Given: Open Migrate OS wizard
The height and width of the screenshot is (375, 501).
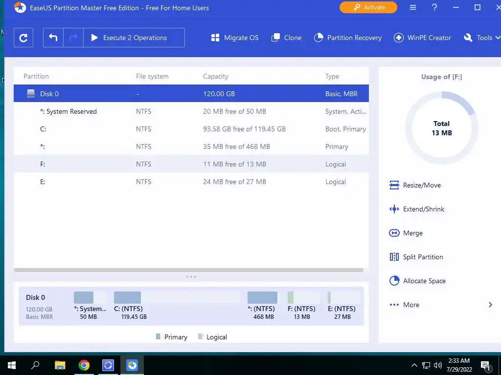Looking at the screenshot, I should click(x=235, y=38).
